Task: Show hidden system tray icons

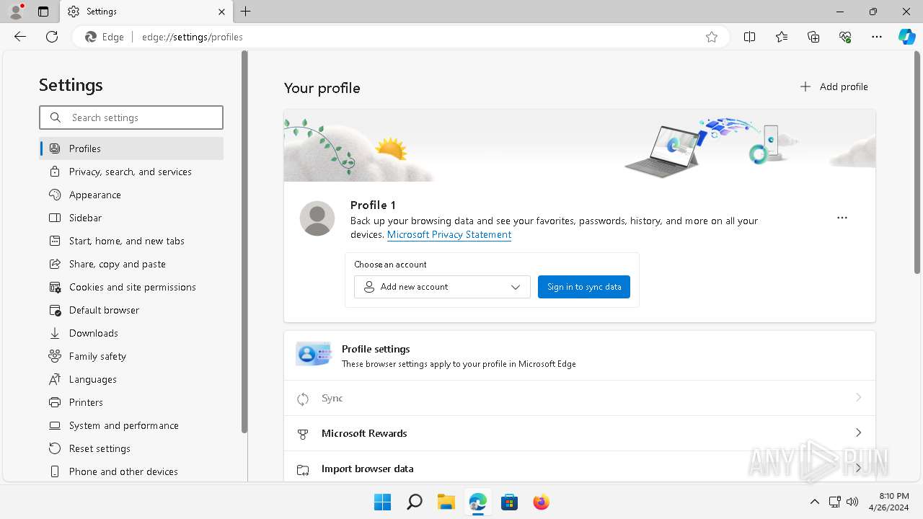Action: pyautogui.click(x=815, y=502)
